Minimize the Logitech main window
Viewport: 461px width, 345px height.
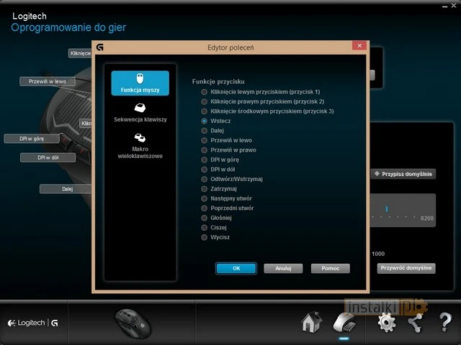tap(445, 6)
